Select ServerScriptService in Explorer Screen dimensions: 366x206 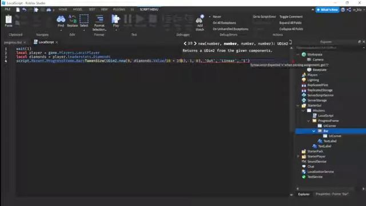[x=320, y=96]
